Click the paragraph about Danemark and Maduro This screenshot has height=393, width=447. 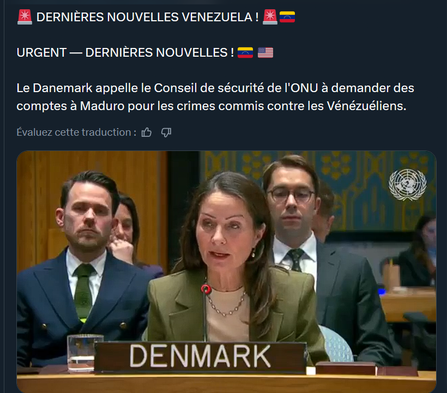[215, 97]
